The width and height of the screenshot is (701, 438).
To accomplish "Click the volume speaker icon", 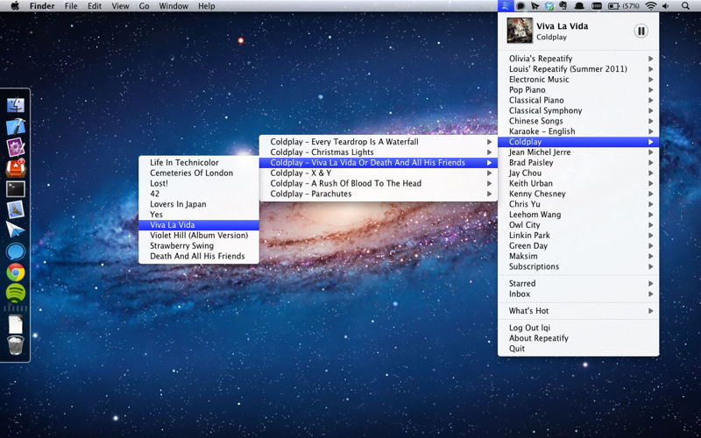I will (666, 6).
